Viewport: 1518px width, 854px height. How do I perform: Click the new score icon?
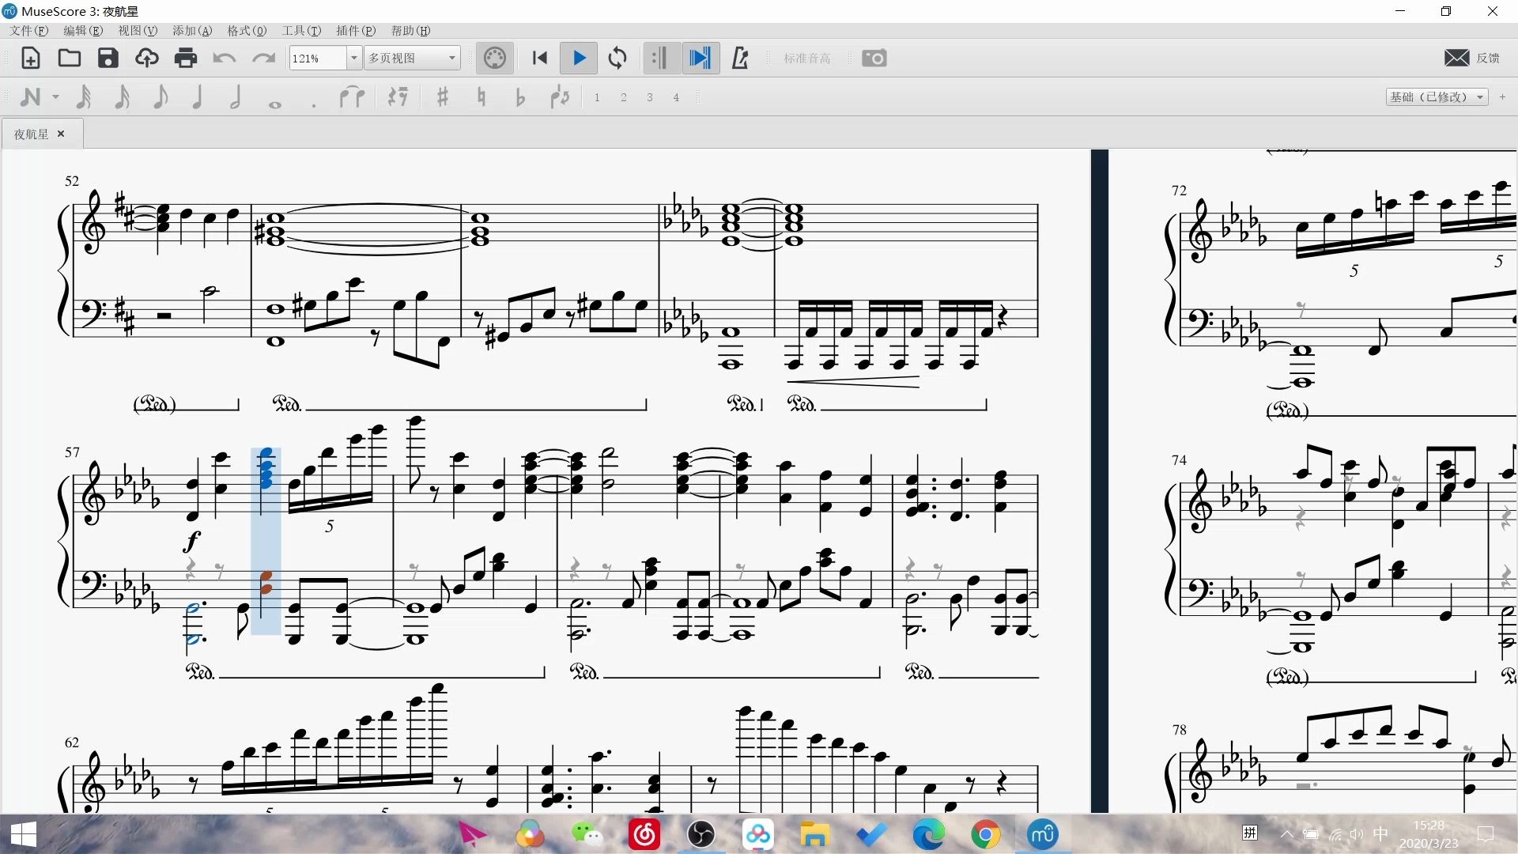point(30,58)
